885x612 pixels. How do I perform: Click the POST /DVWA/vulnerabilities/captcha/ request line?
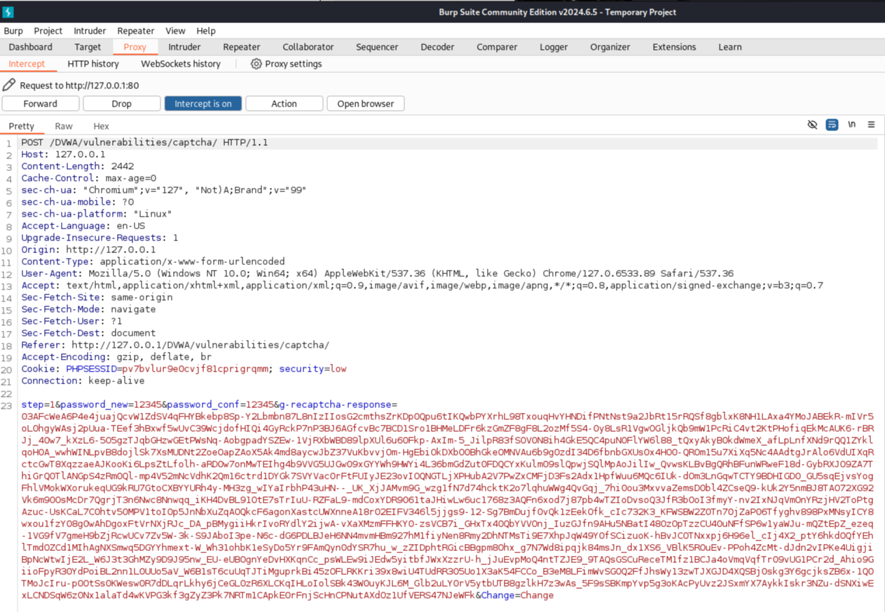pyautogui.click(x=144, y=143)
